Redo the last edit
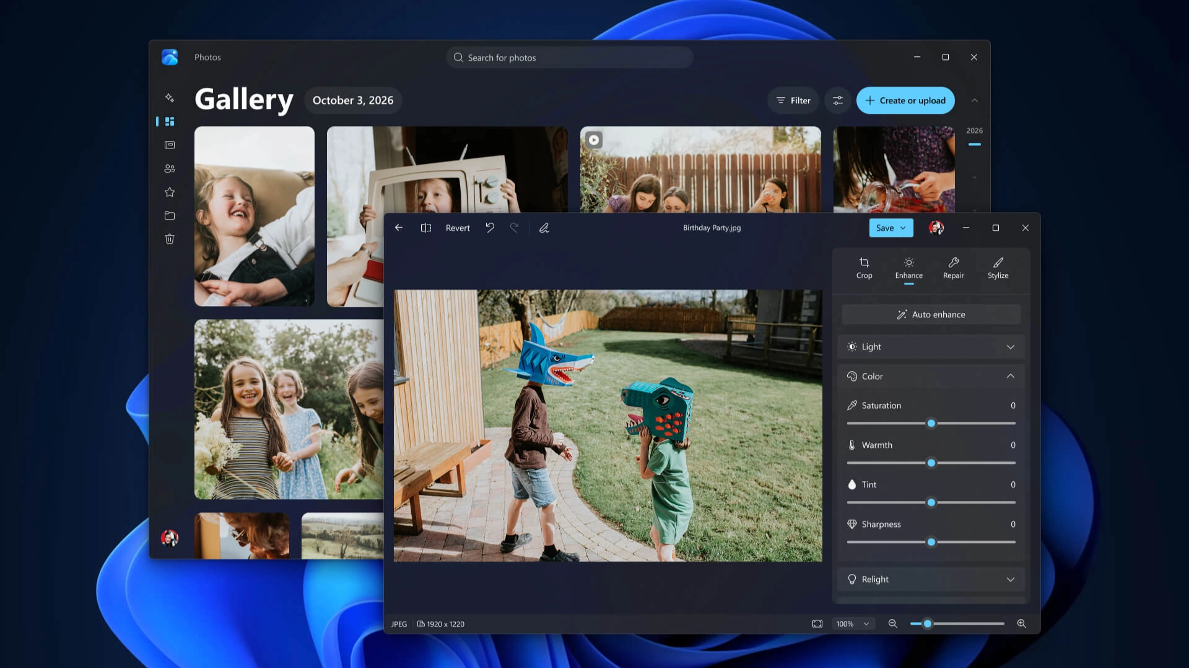The image size is (1189, 668). pyautogui.click(x=514, y=228)
